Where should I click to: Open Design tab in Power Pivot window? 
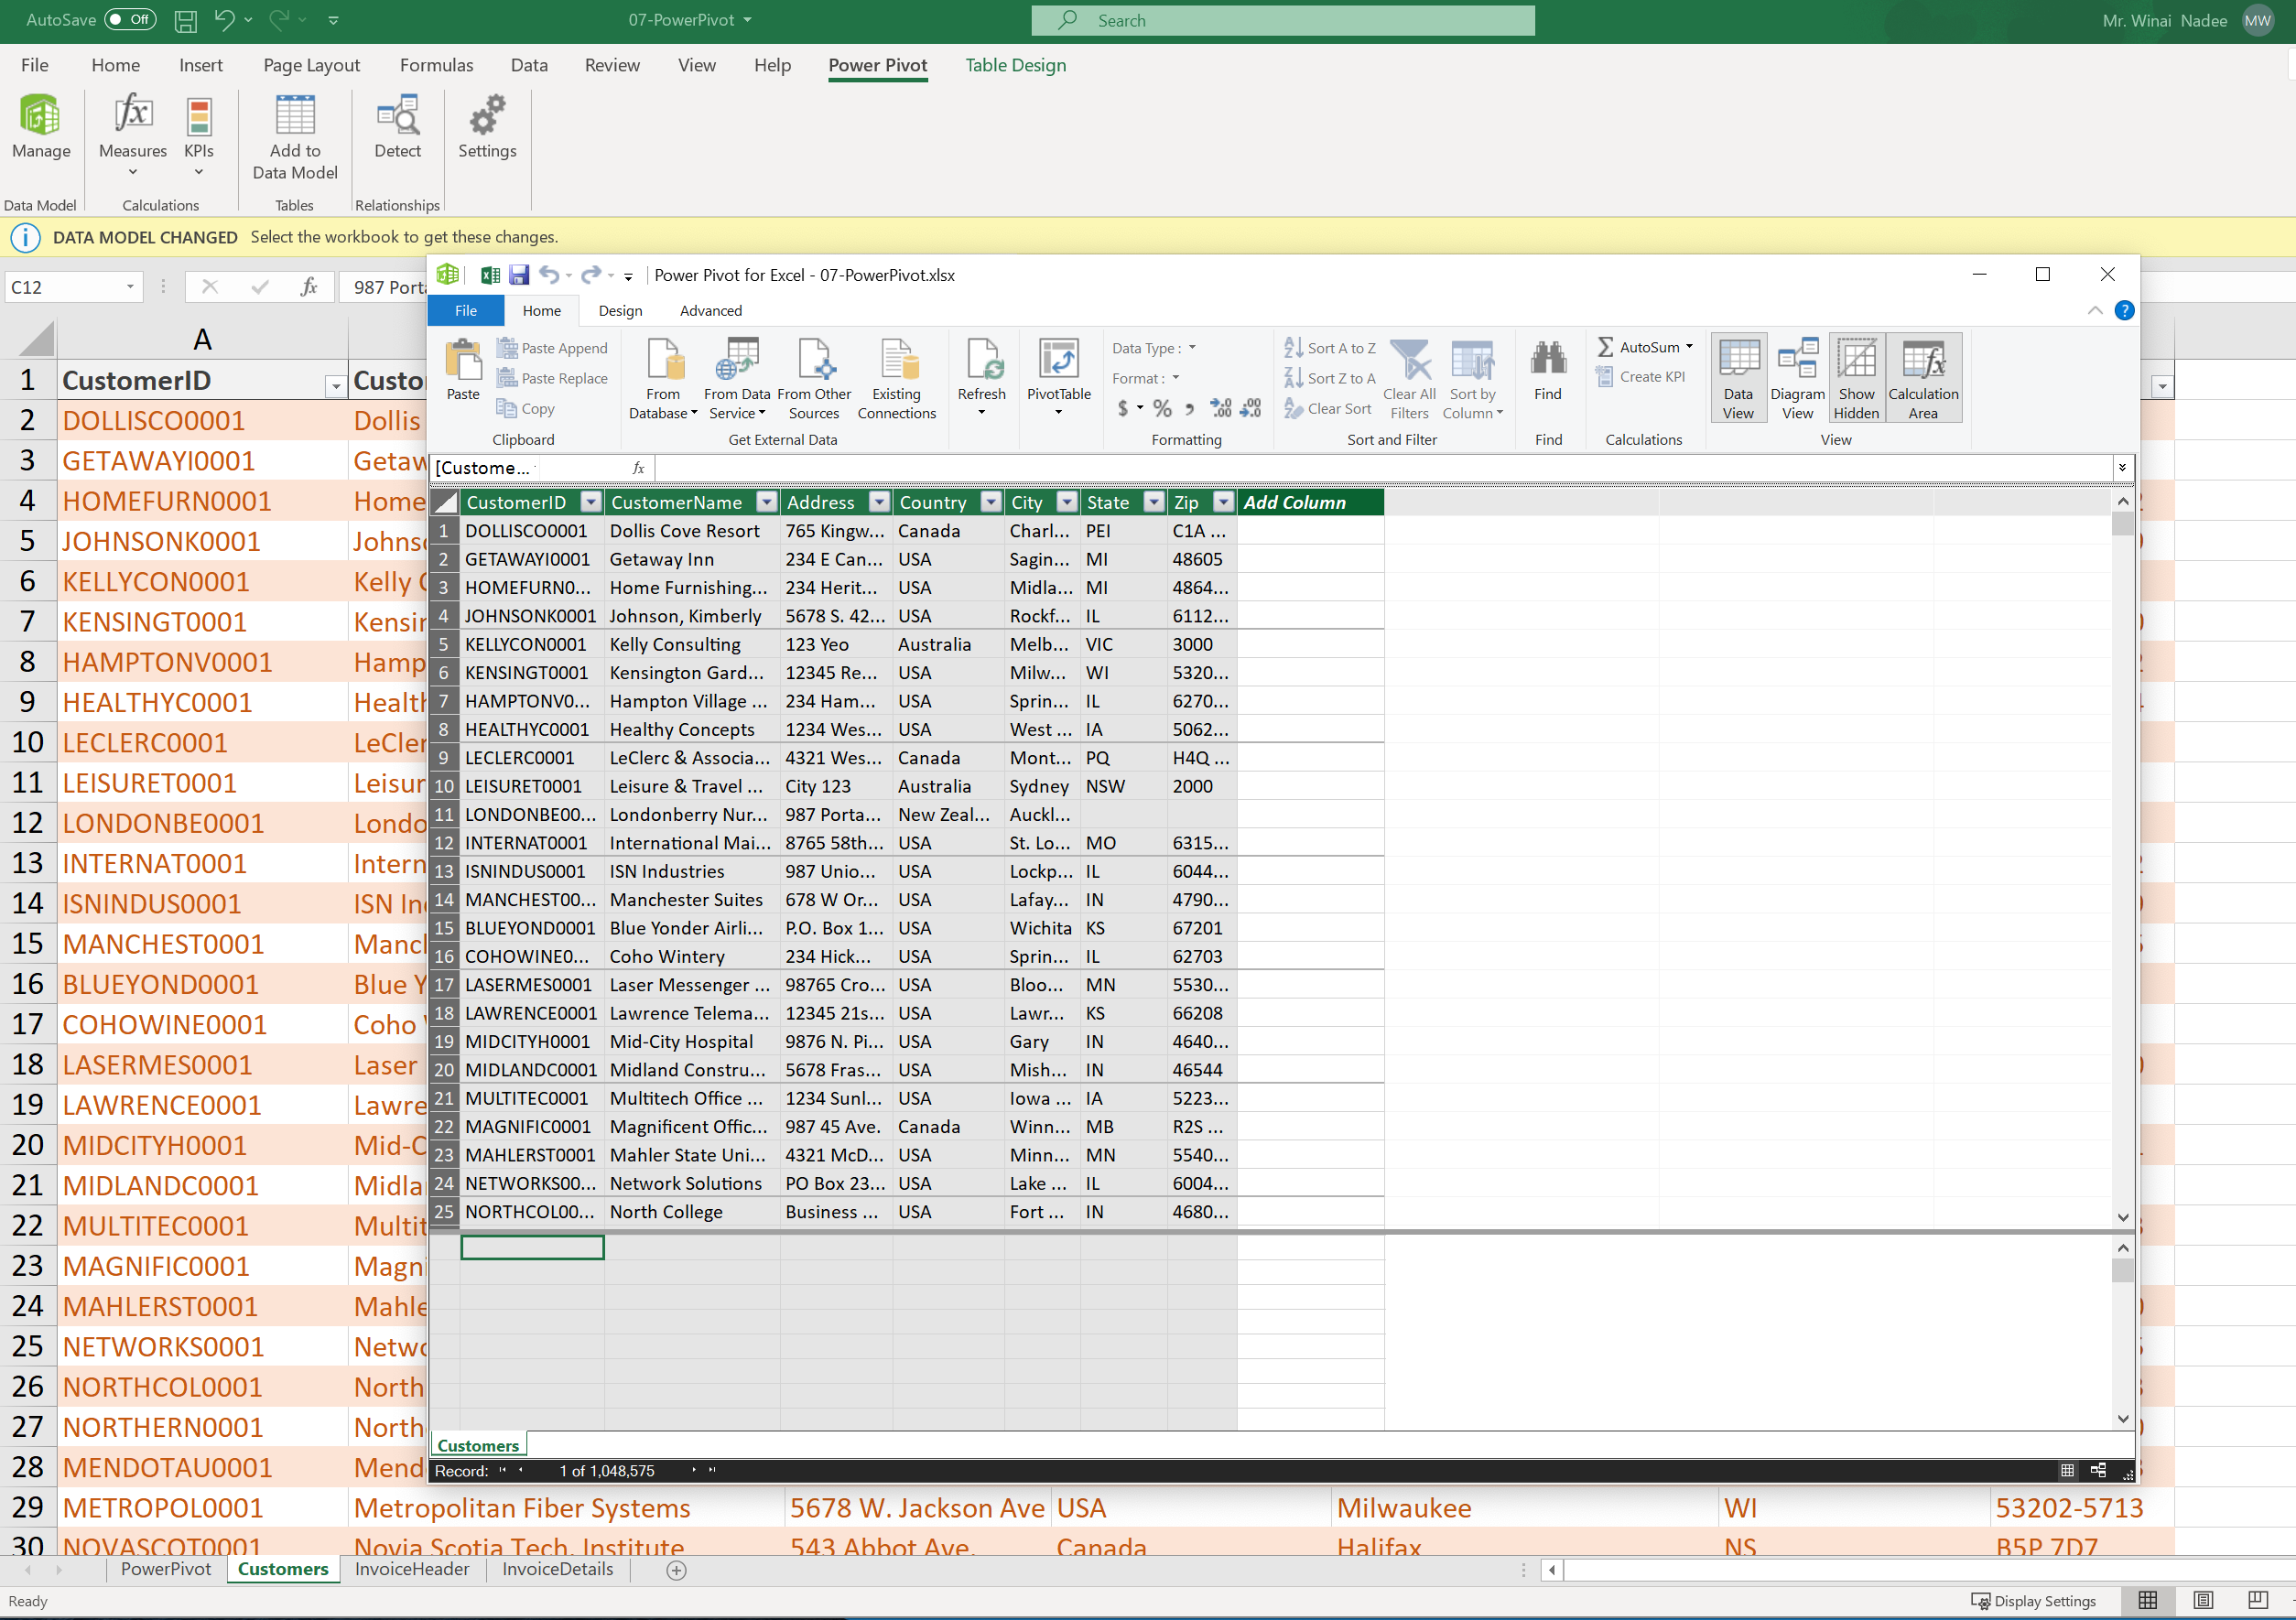click(x=620, y=311)
